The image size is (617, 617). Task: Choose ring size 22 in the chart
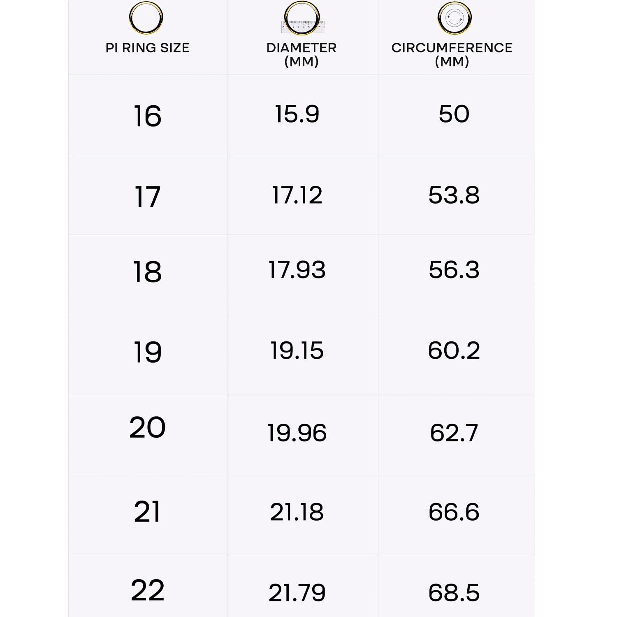coord(147,590)
